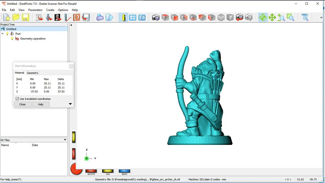
Task: Click the yellow Part Information 'i' icon
Action: [x=123, y=18]
